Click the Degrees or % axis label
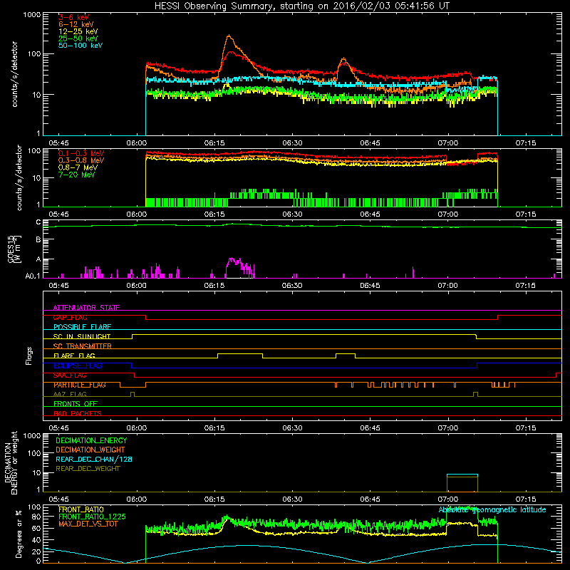570x570 pixels. point(19,534)
